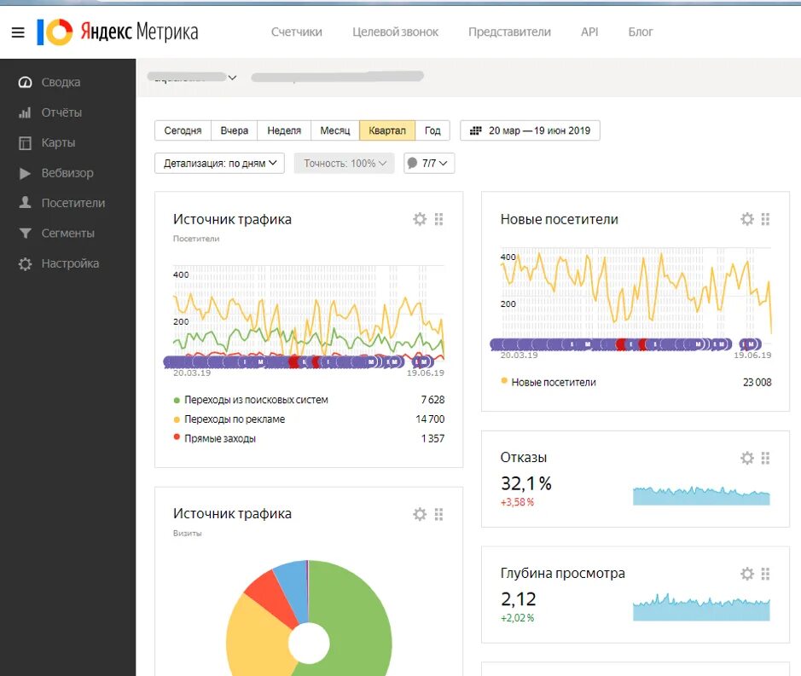Open Вебвизор play icon
Screen dimensions: 801x676
point(25,173)
